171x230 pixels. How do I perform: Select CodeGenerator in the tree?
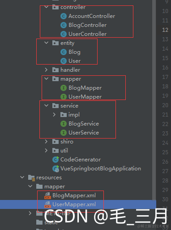coord(81,160)
